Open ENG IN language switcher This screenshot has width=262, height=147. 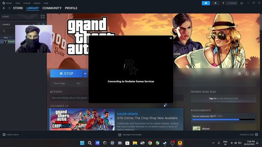tap(225, 143)
